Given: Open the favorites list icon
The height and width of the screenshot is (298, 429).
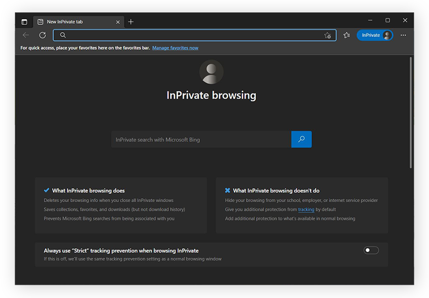Looking at the screenshot, I should [x=347, y=35].
